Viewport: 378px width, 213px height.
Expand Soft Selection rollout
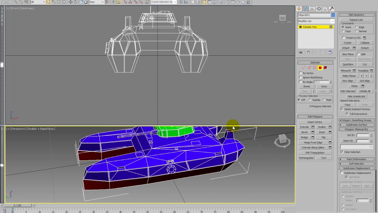356,164
